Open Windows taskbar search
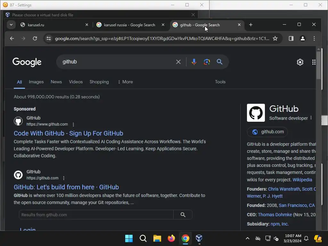328x246 pixels. (143, 238)
